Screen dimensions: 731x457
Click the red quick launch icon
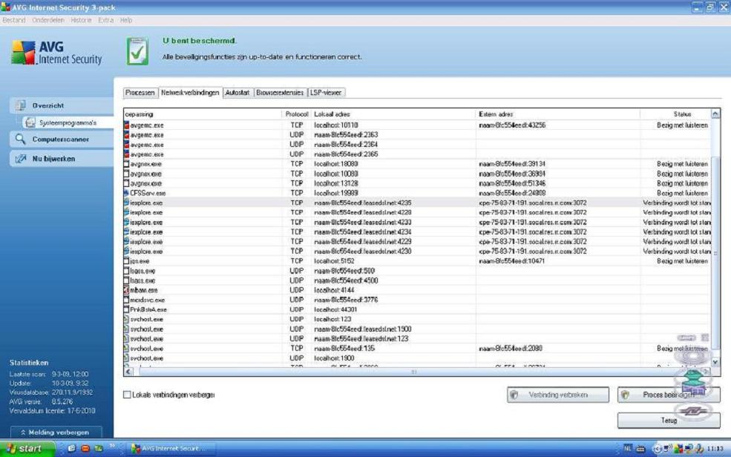click(x=85, y=448)
